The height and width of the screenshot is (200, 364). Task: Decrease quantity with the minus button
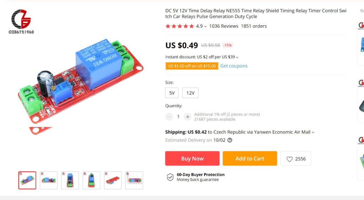click(x=169, y=117)
